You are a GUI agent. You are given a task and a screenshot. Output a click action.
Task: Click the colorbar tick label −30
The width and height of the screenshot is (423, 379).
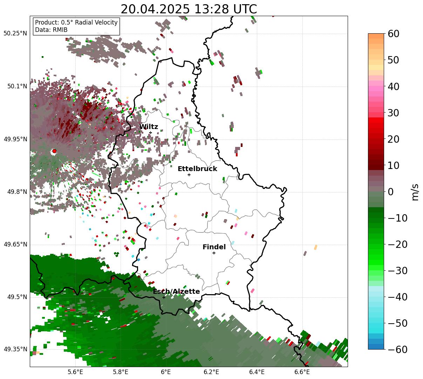click(397, 270)
